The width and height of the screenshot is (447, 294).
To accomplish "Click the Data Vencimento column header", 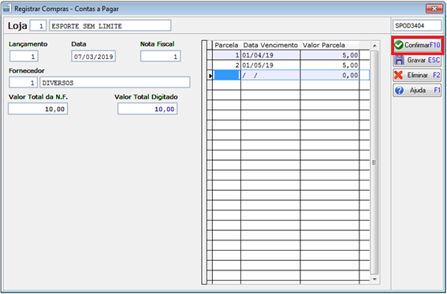I will (x=270, y=45).
